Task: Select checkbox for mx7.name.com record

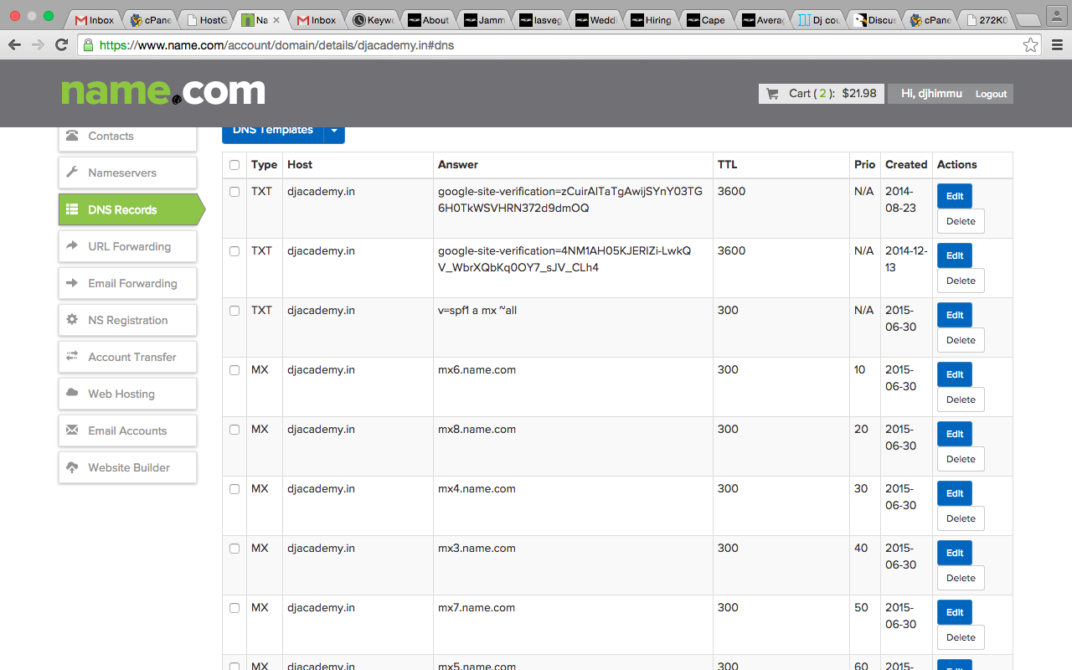Action: click(234, 608)
